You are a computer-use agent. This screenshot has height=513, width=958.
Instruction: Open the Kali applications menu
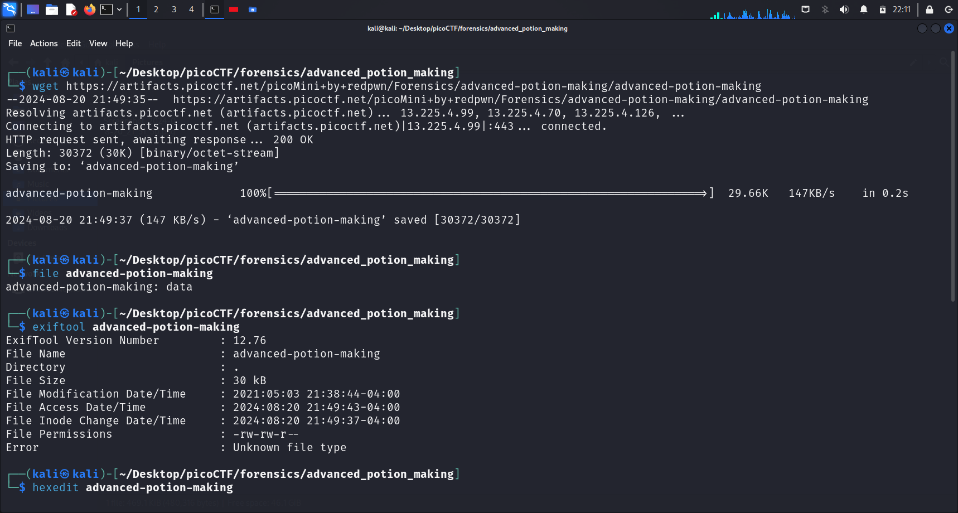(9, 9)
